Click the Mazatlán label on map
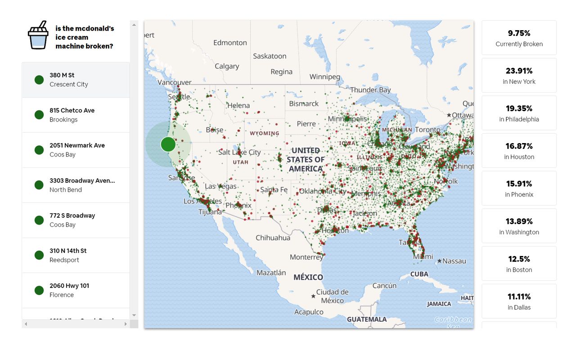Screen dimensions: 576x355 tap(271, 273)
